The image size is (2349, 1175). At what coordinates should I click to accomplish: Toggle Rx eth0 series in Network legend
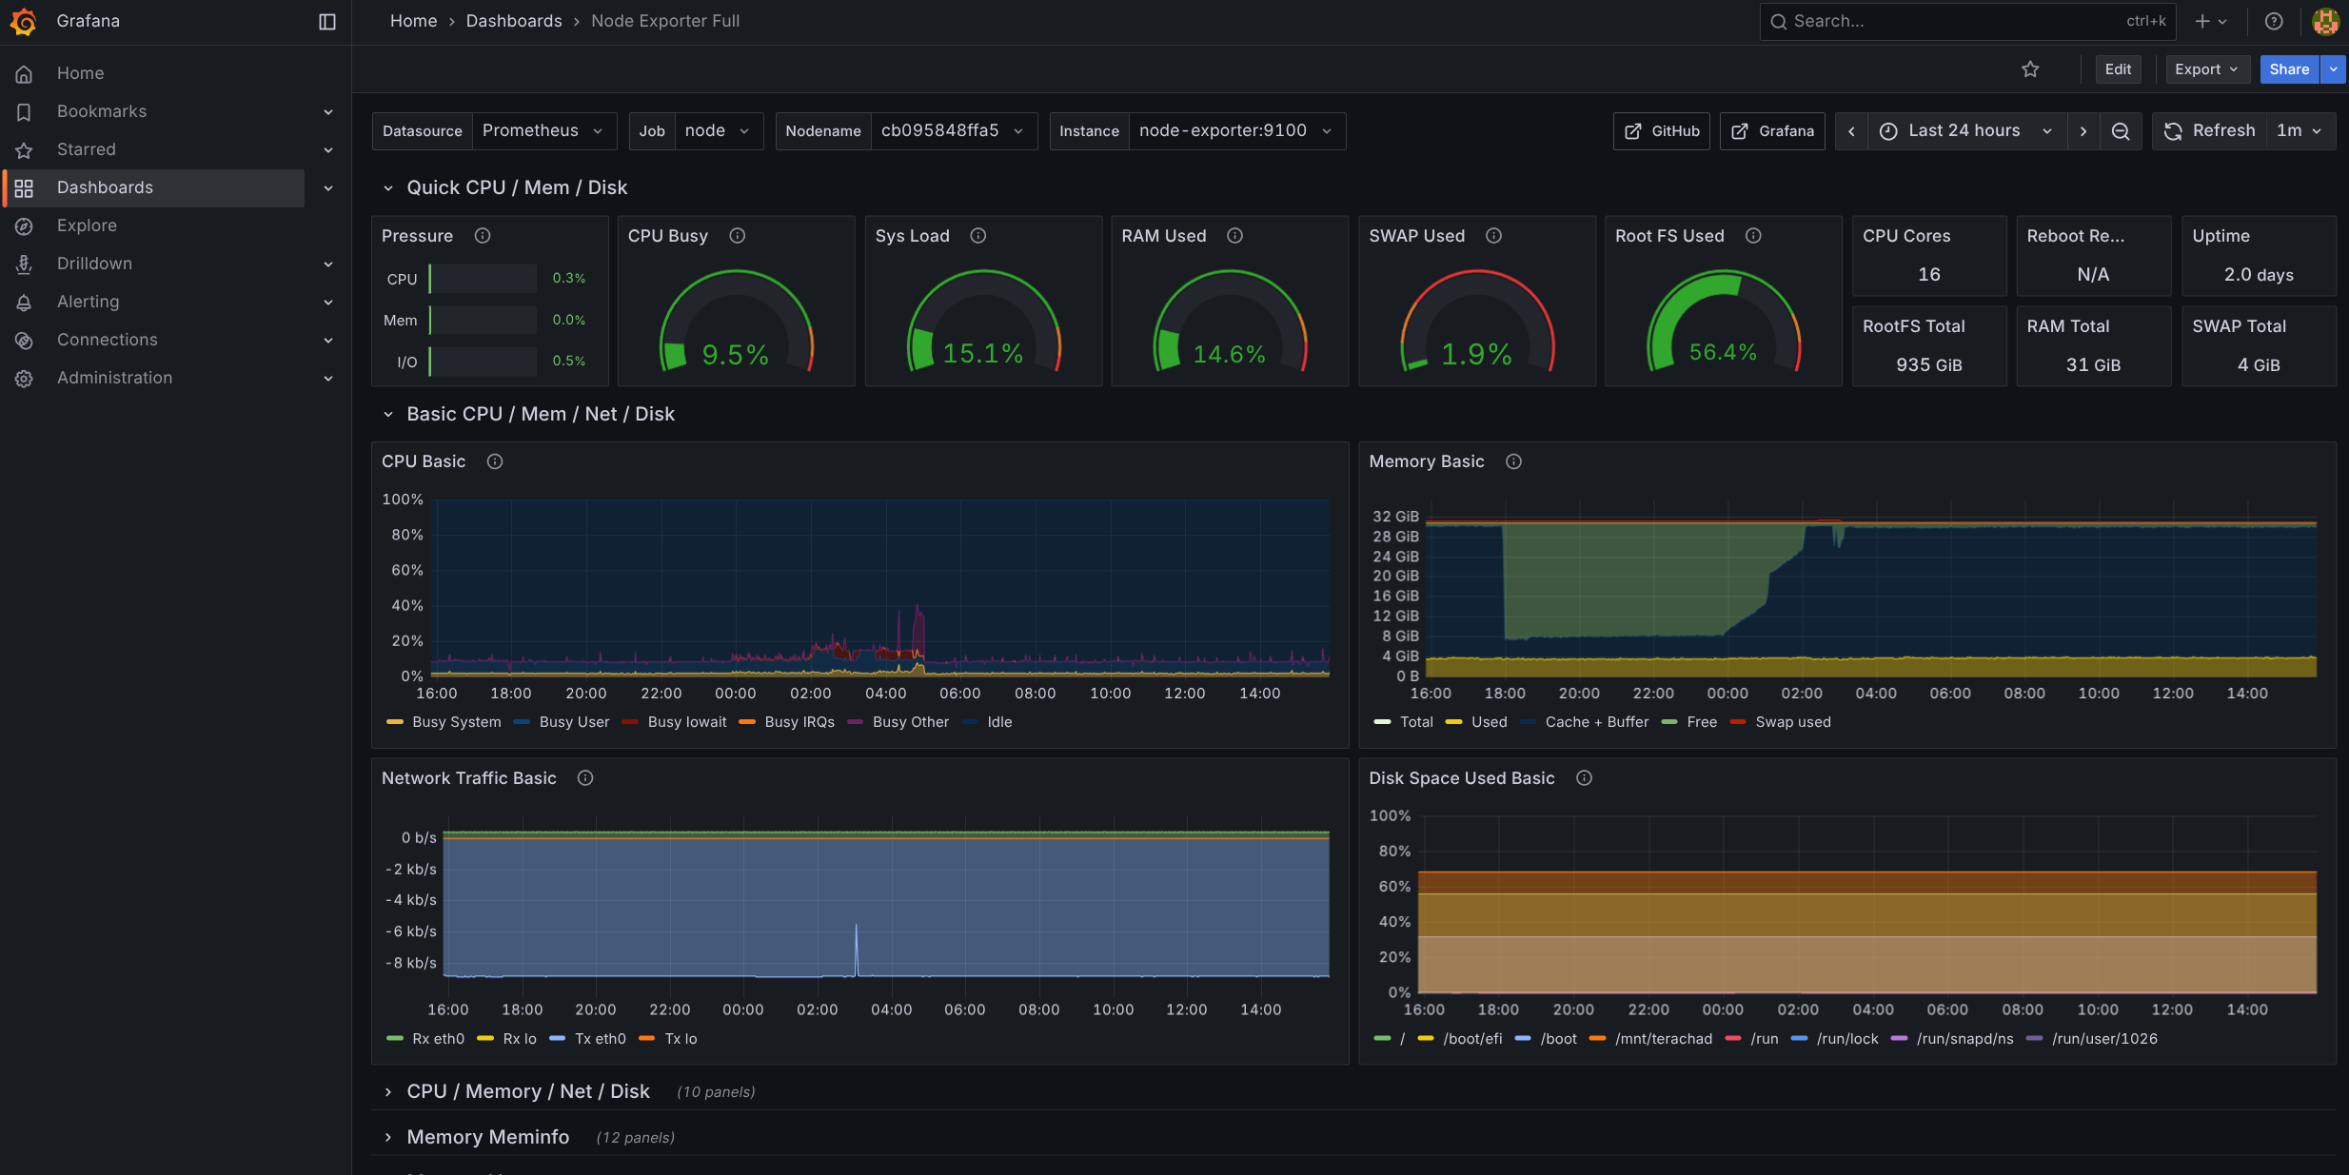click(437, 1039)
